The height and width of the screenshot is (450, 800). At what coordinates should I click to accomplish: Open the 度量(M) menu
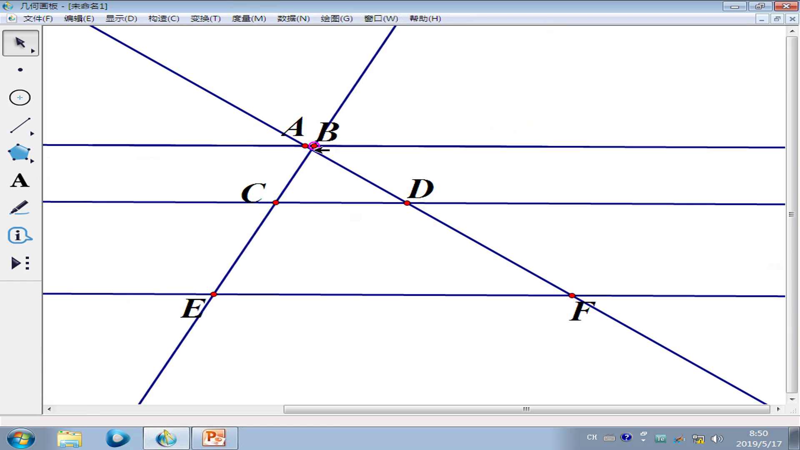249,19
